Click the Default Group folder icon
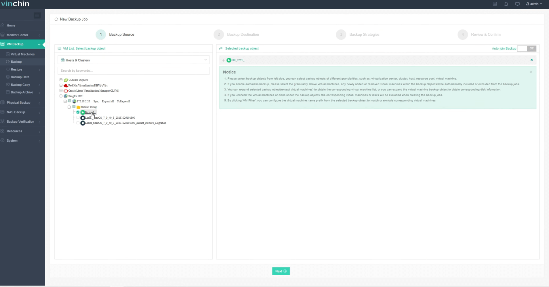Image resolution: width=549 pixels, height=287 pixels. coord(78,107)
